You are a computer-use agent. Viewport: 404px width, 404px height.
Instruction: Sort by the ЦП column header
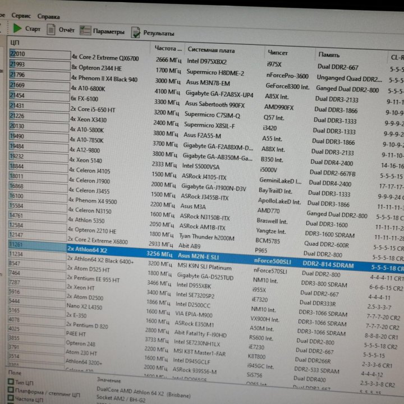point(16,43)
